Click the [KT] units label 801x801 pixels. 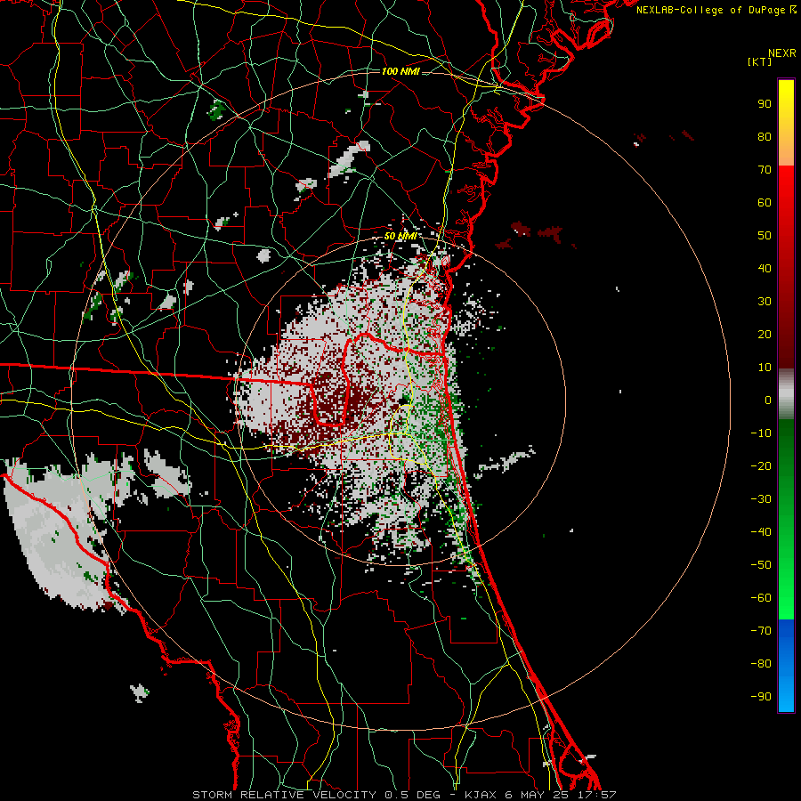(760, 61)
